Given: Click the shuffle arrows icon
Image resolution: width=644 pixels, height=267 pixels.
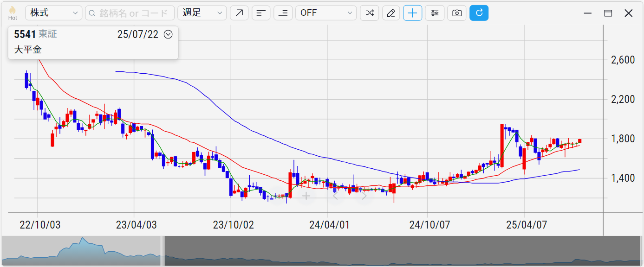Looking at the screenshot, I should 369,13.
